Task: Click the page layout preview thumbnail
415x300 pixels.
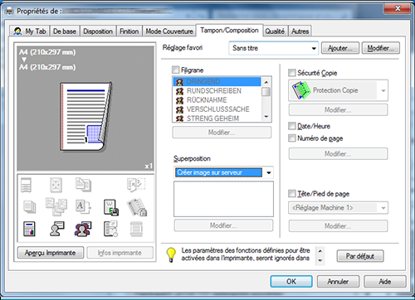Action: pyautogui.click(x=86, y=117)
